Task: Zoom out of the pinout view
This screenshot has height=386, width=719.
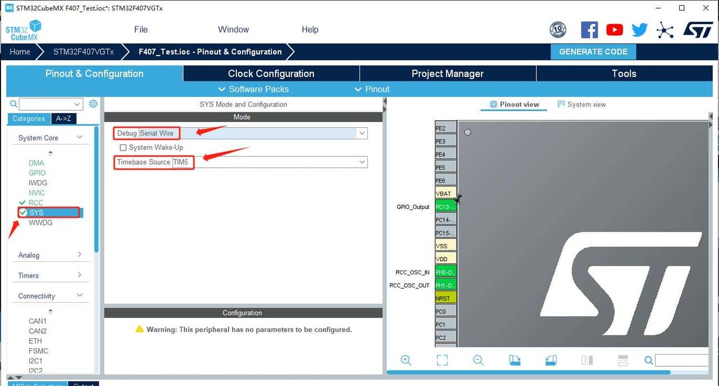Action: (x=478, y=360)
